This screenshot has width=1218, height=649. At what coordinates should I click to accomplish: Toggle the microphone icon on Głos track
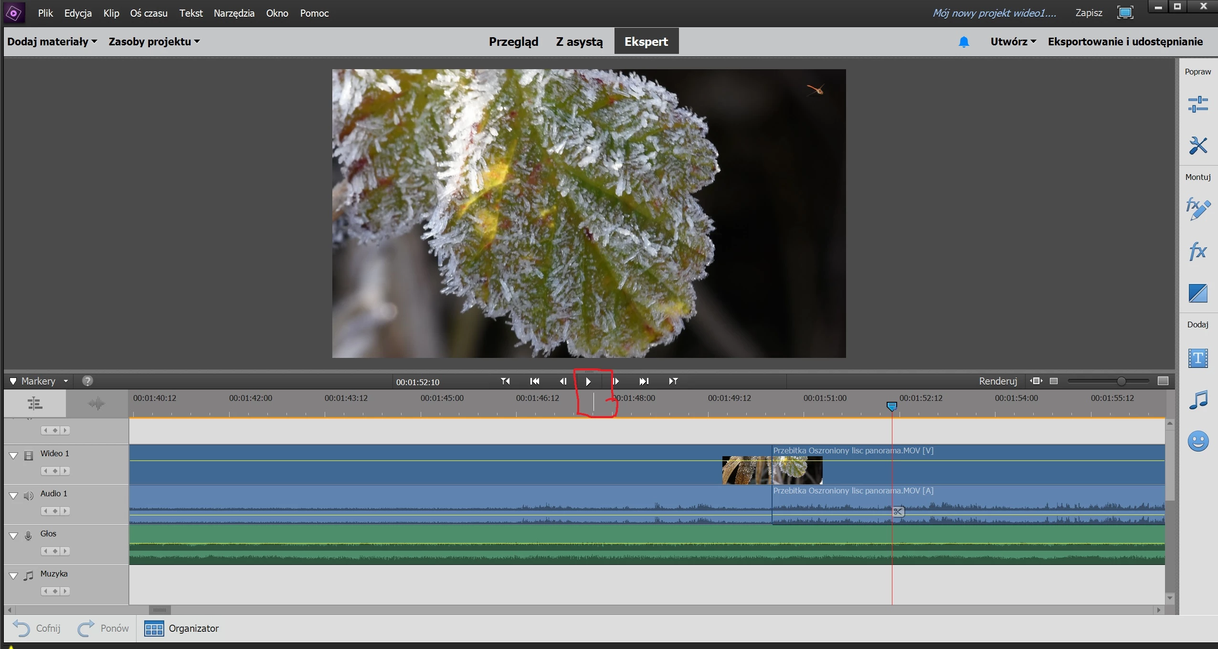click(29, 535)
